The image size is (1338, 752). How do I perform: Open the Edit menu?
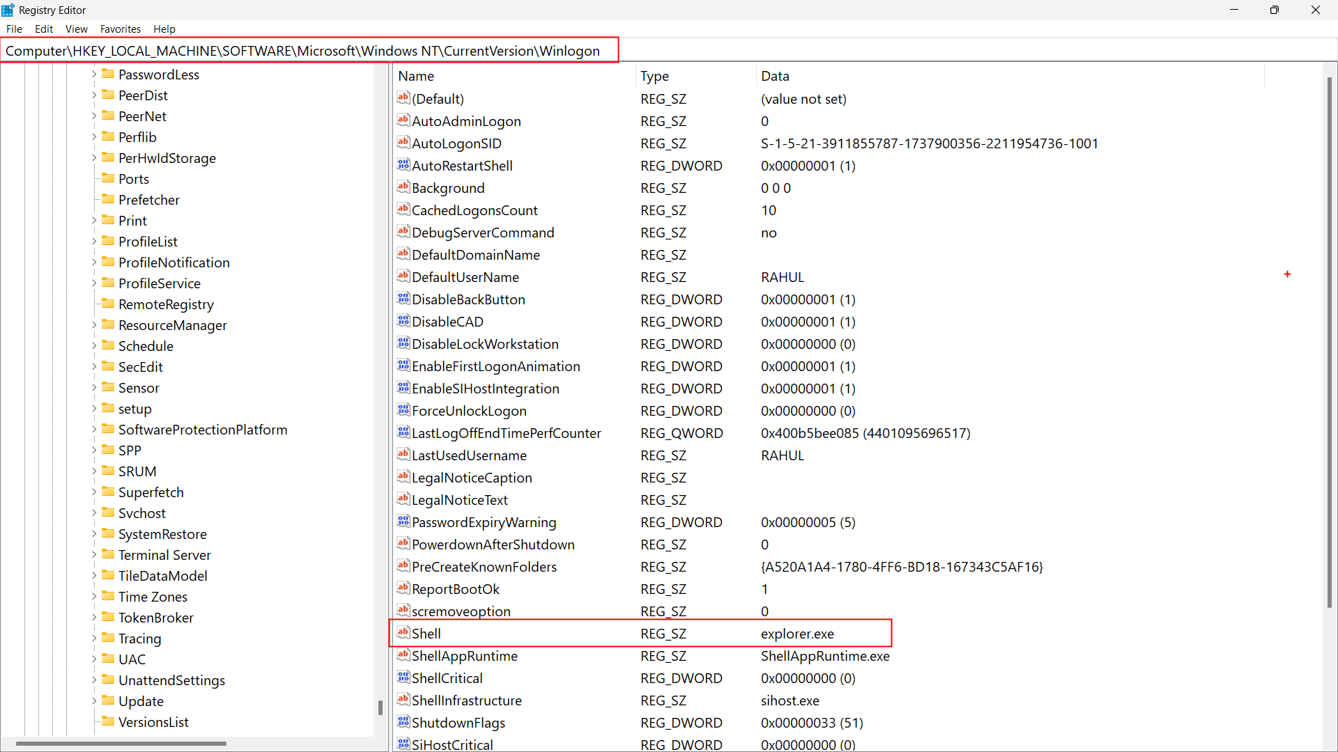tap(44, 29)
